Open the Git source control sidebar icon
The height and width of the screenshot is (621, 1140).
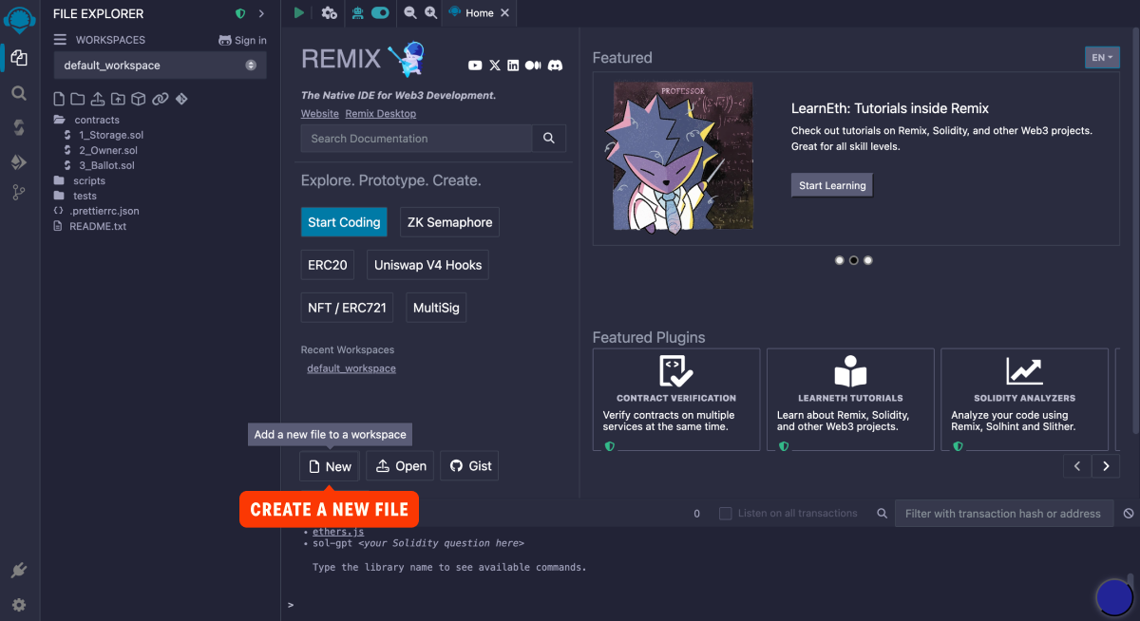tap(19, 193)
